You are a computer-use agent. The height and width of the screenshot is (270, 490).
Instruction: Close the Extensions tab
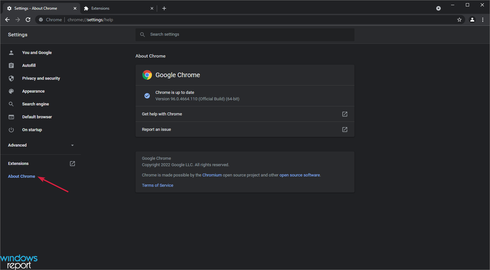coord(152,8)
